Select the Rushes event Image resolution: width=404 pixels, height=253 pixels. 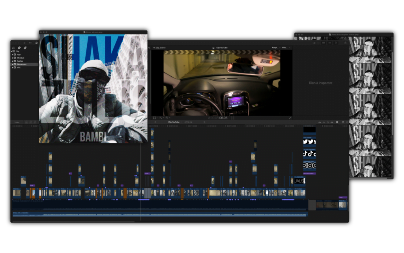pos(20,61)
